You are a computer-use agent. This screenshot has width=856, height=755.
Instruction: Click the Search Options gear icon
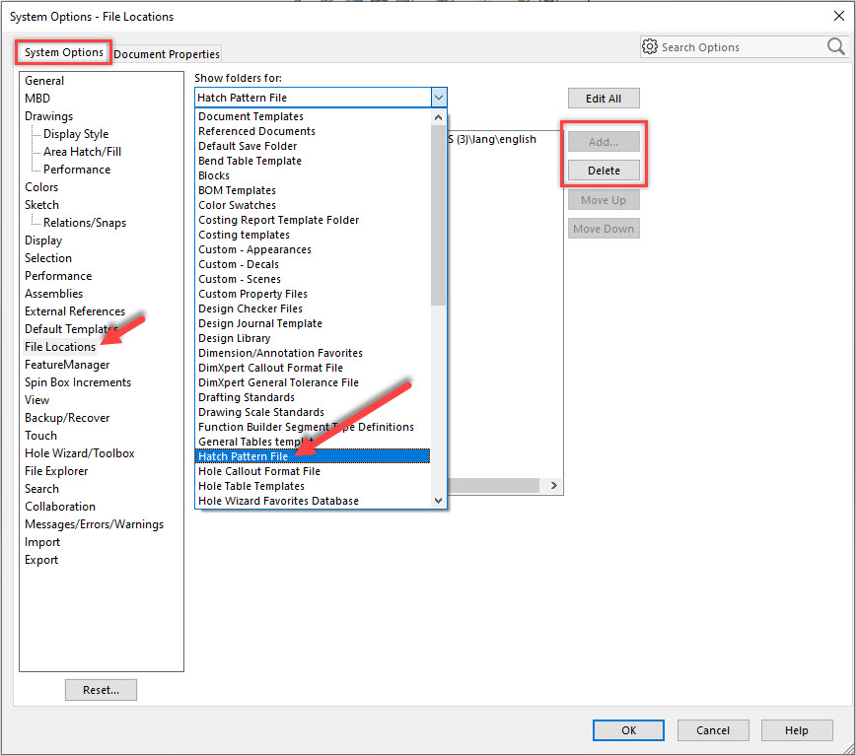point(650,46)
